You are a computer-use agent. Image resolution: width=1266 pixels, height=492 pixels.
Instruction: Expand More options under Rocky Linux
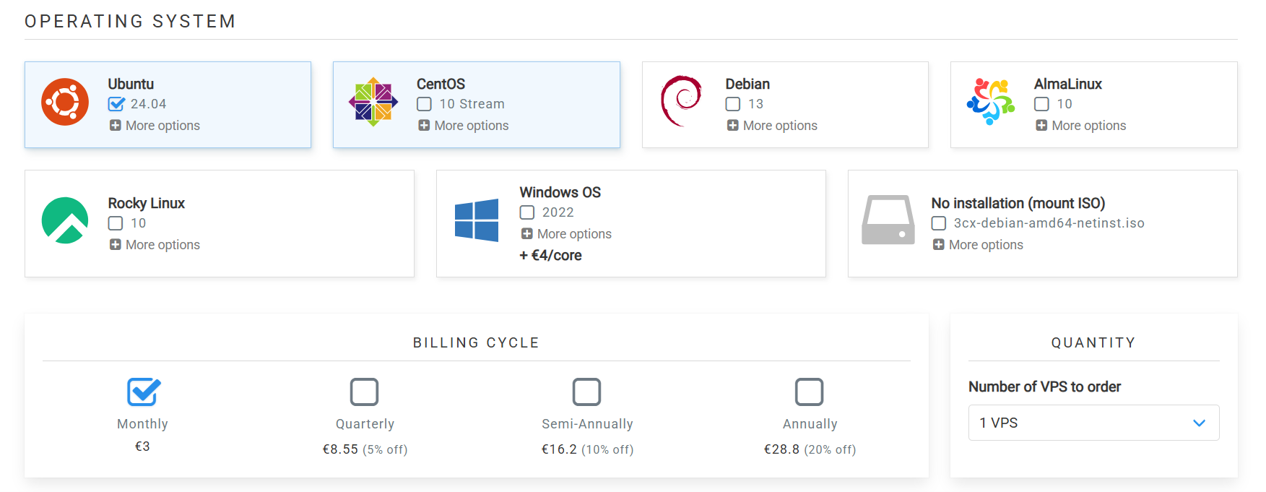tap(155, 245)
